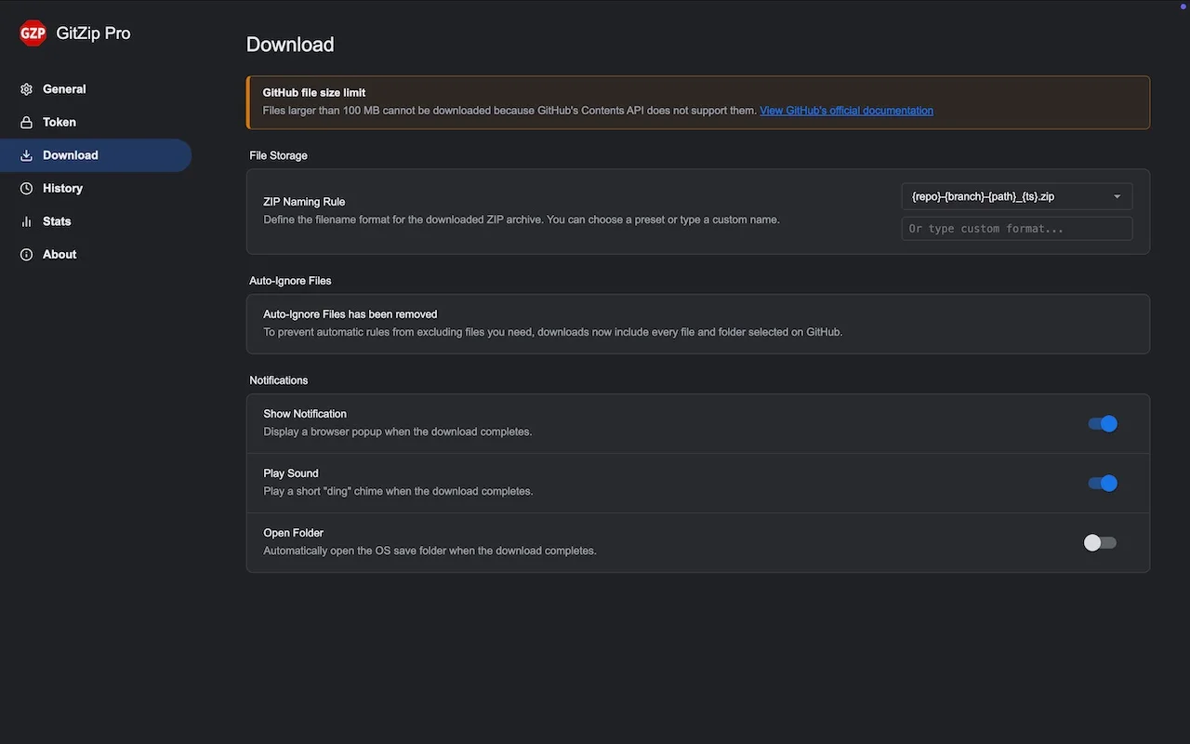Click the 'ding' chime description text

point(398,491)
